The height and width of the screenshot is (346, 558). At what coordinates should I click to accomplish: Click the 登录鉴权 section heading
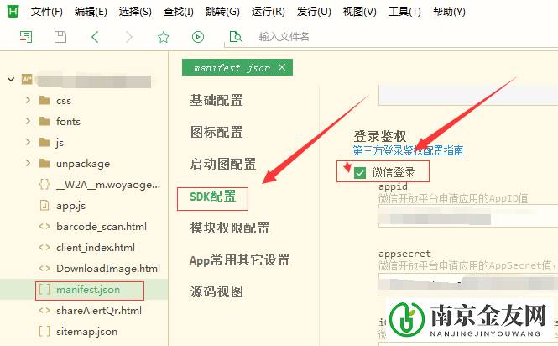[380, 136]
